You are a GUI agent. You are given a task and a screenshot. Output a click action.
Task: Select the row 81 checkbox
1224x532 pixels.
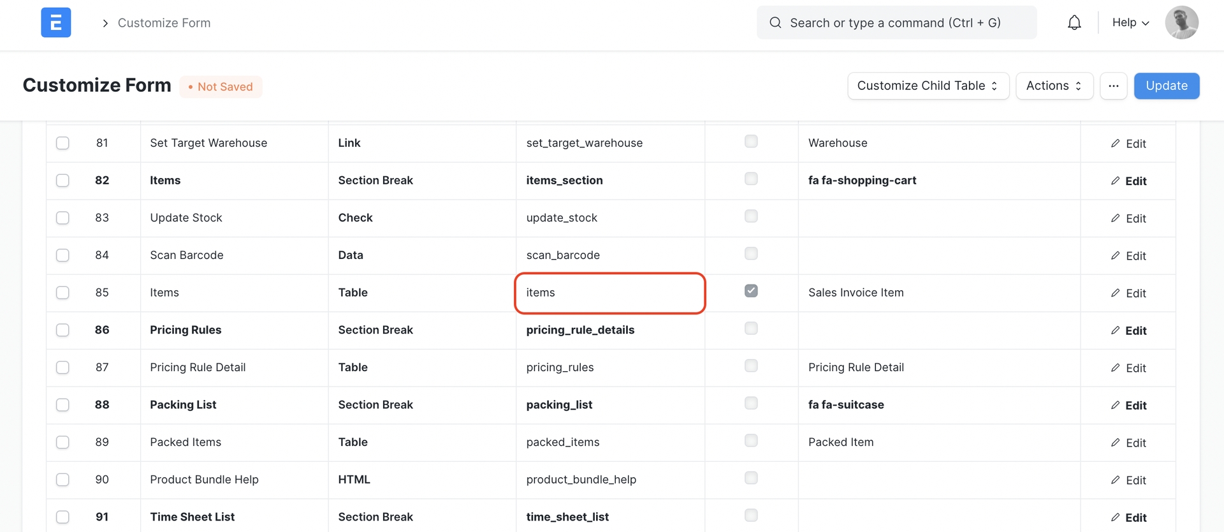[62, 143]
